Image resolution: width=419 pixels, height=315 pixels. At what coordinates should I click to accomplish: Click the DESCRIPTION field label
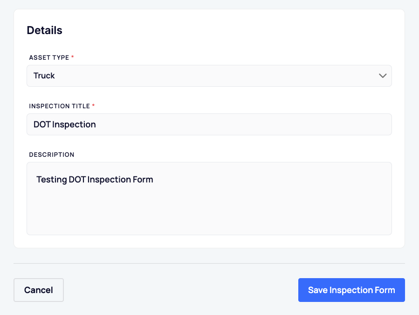52,154
